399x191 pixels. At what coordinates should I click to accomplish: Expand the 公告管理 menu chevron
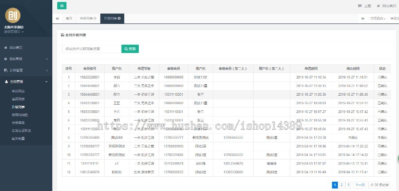click(47, 70)
